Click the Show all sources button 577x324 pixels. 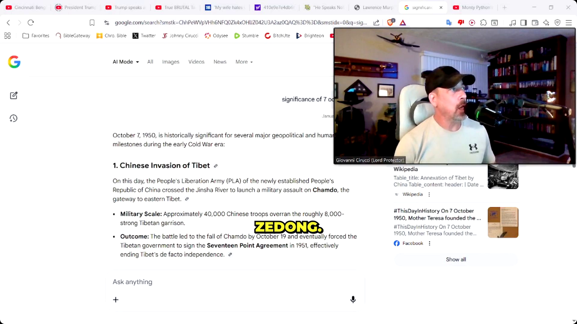456,260
